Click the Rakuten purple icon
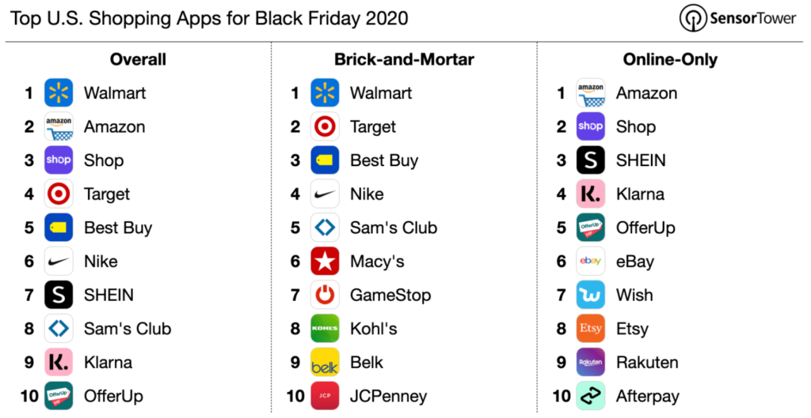This screenshot has width=811, height=418. (591, 362)
